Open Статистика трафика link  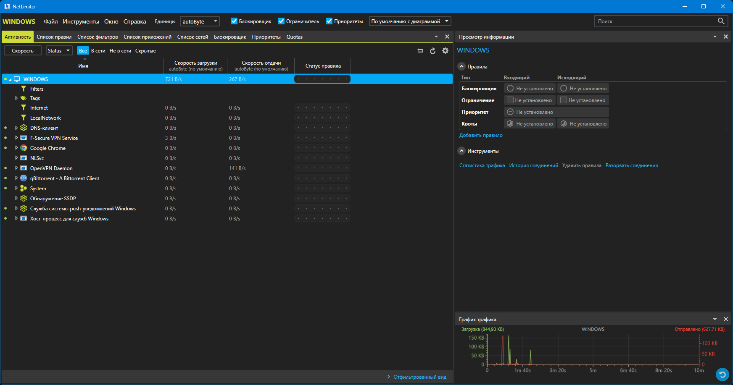(482, 165)
